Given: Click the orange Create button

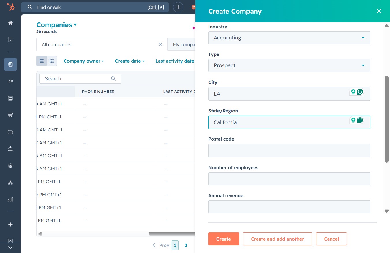Looking at the screenshot, I should coord(224,239).
